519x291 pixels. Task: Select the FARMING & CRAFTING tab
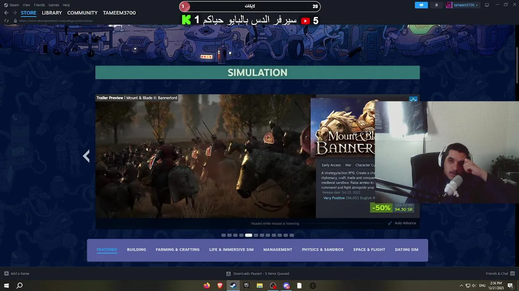point(178,249)
